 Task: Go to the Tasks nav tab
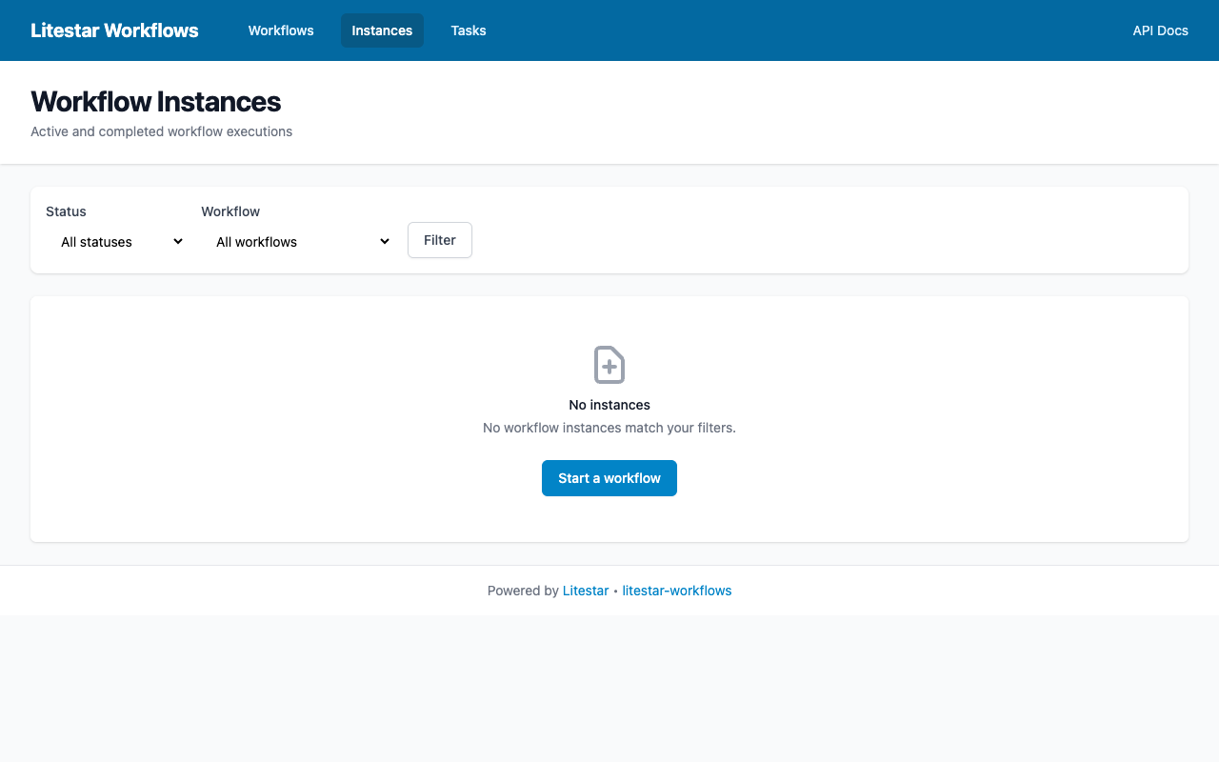(469, 30)
